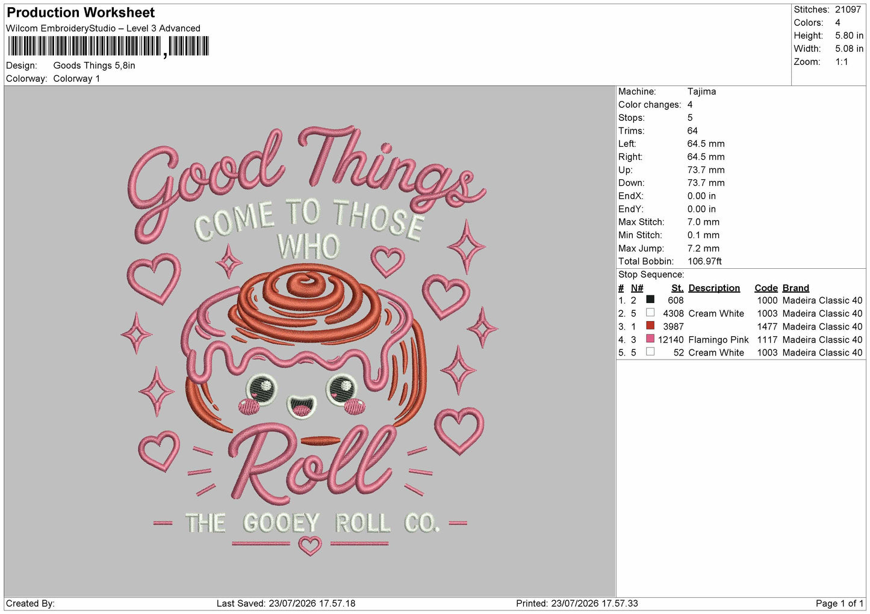Click the Max Jump value '7.2 mm'
This screenshot has width=870, height=614.
coord(703,248)
